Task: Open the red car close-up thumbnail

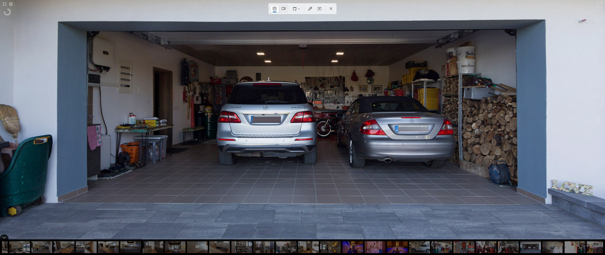Action: tap(486, 247)
